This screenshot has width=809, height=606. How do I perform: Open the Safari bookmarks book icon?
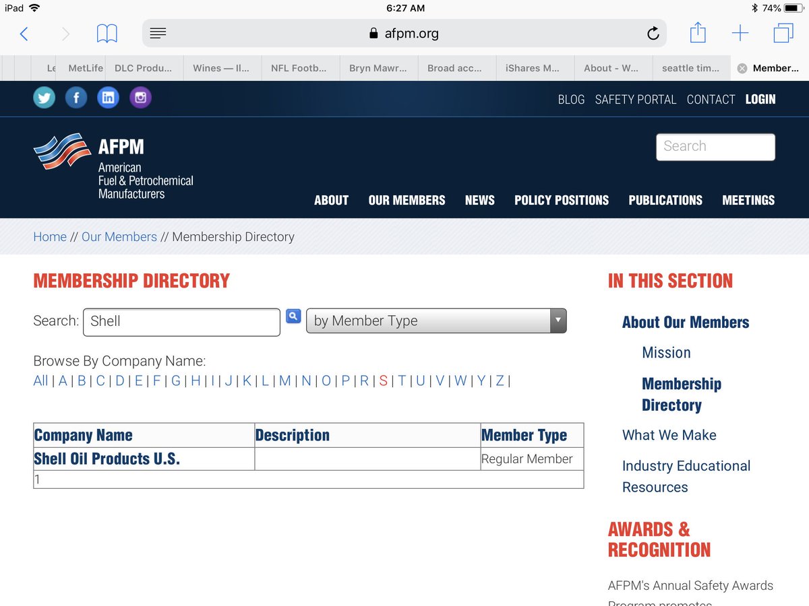click(107, 33)
